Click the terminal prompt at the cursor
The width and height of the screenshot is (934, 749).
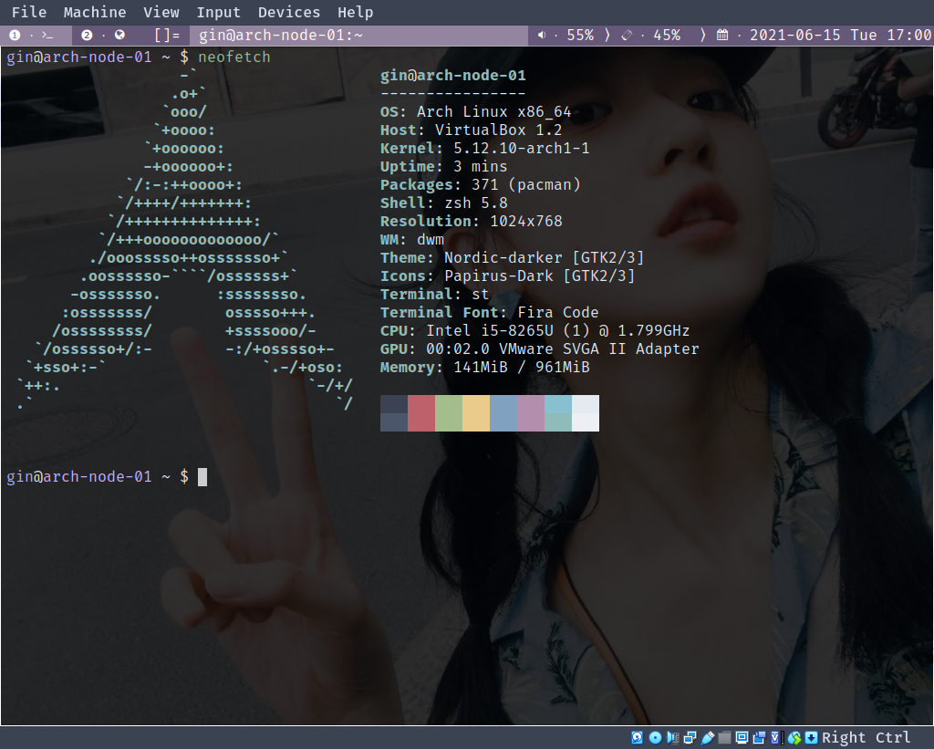tap(202, 475)
